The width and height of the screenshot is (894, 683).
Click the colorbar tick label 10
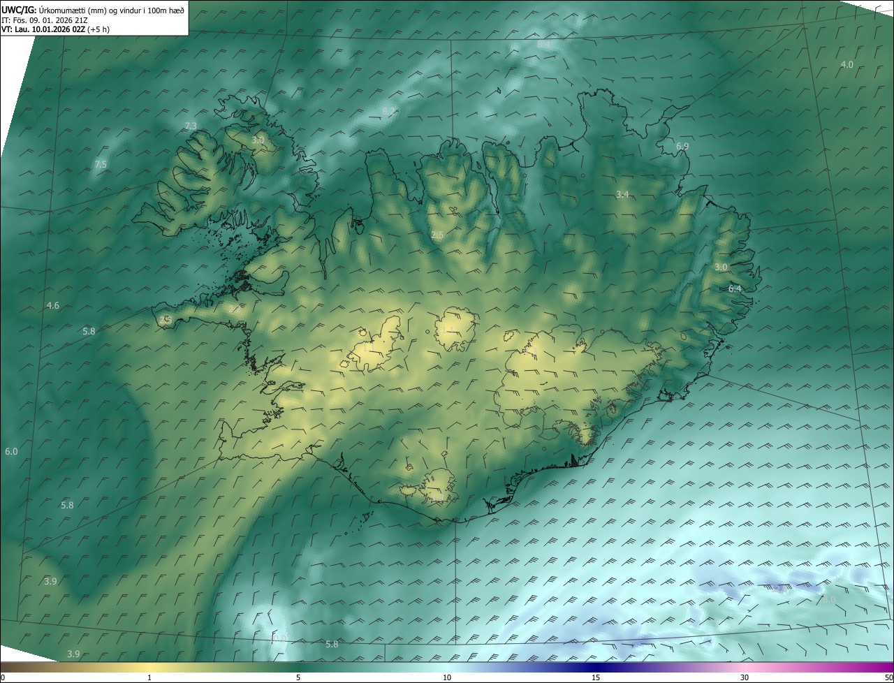(x=447, y=678)
